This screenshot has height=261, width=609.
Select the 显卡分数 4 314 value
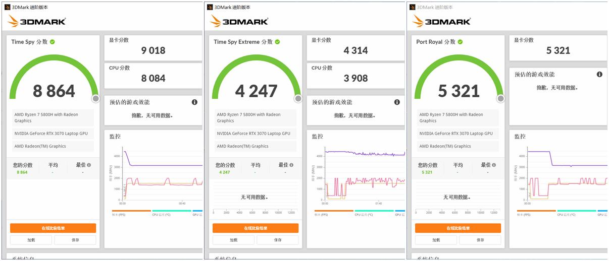(356, 50)
